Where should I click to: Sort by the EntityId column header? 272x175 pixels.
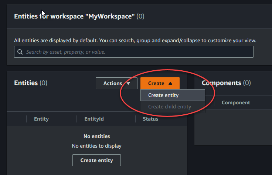click(94, 119)
